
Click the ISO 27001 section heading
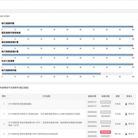tap(5, 16)
